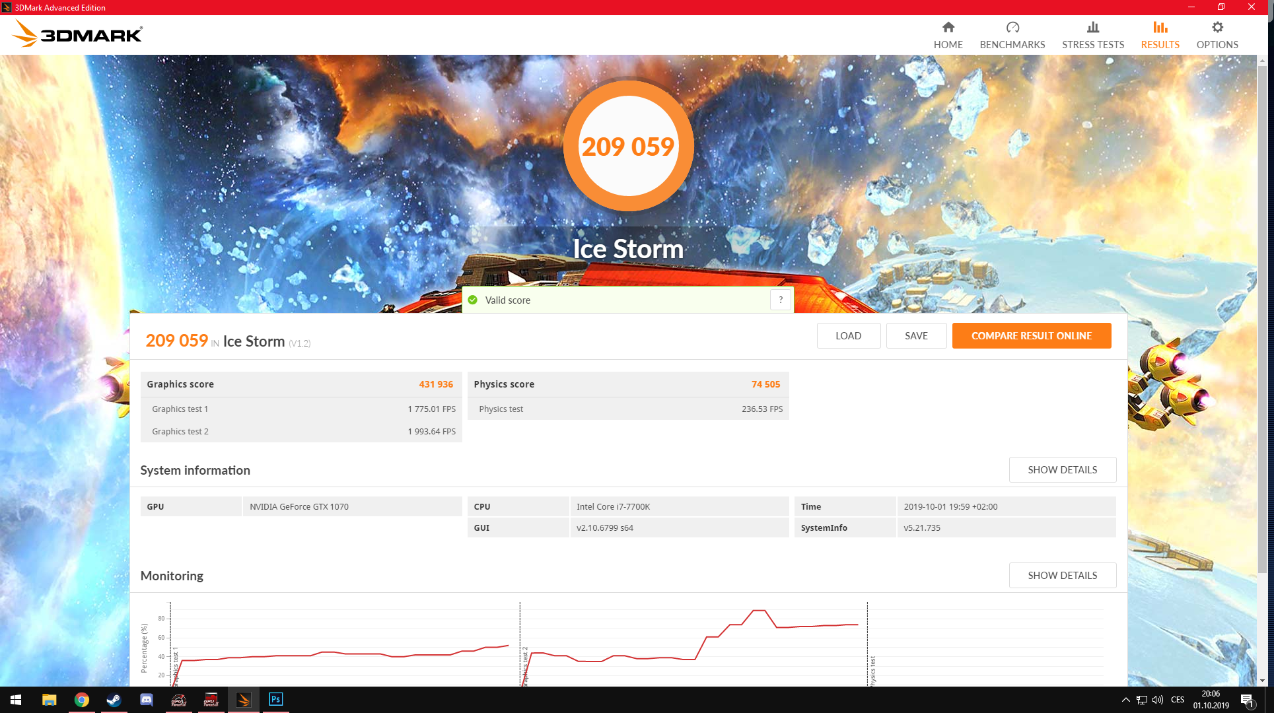Open File Explorer from taskbar

[50, 700]
